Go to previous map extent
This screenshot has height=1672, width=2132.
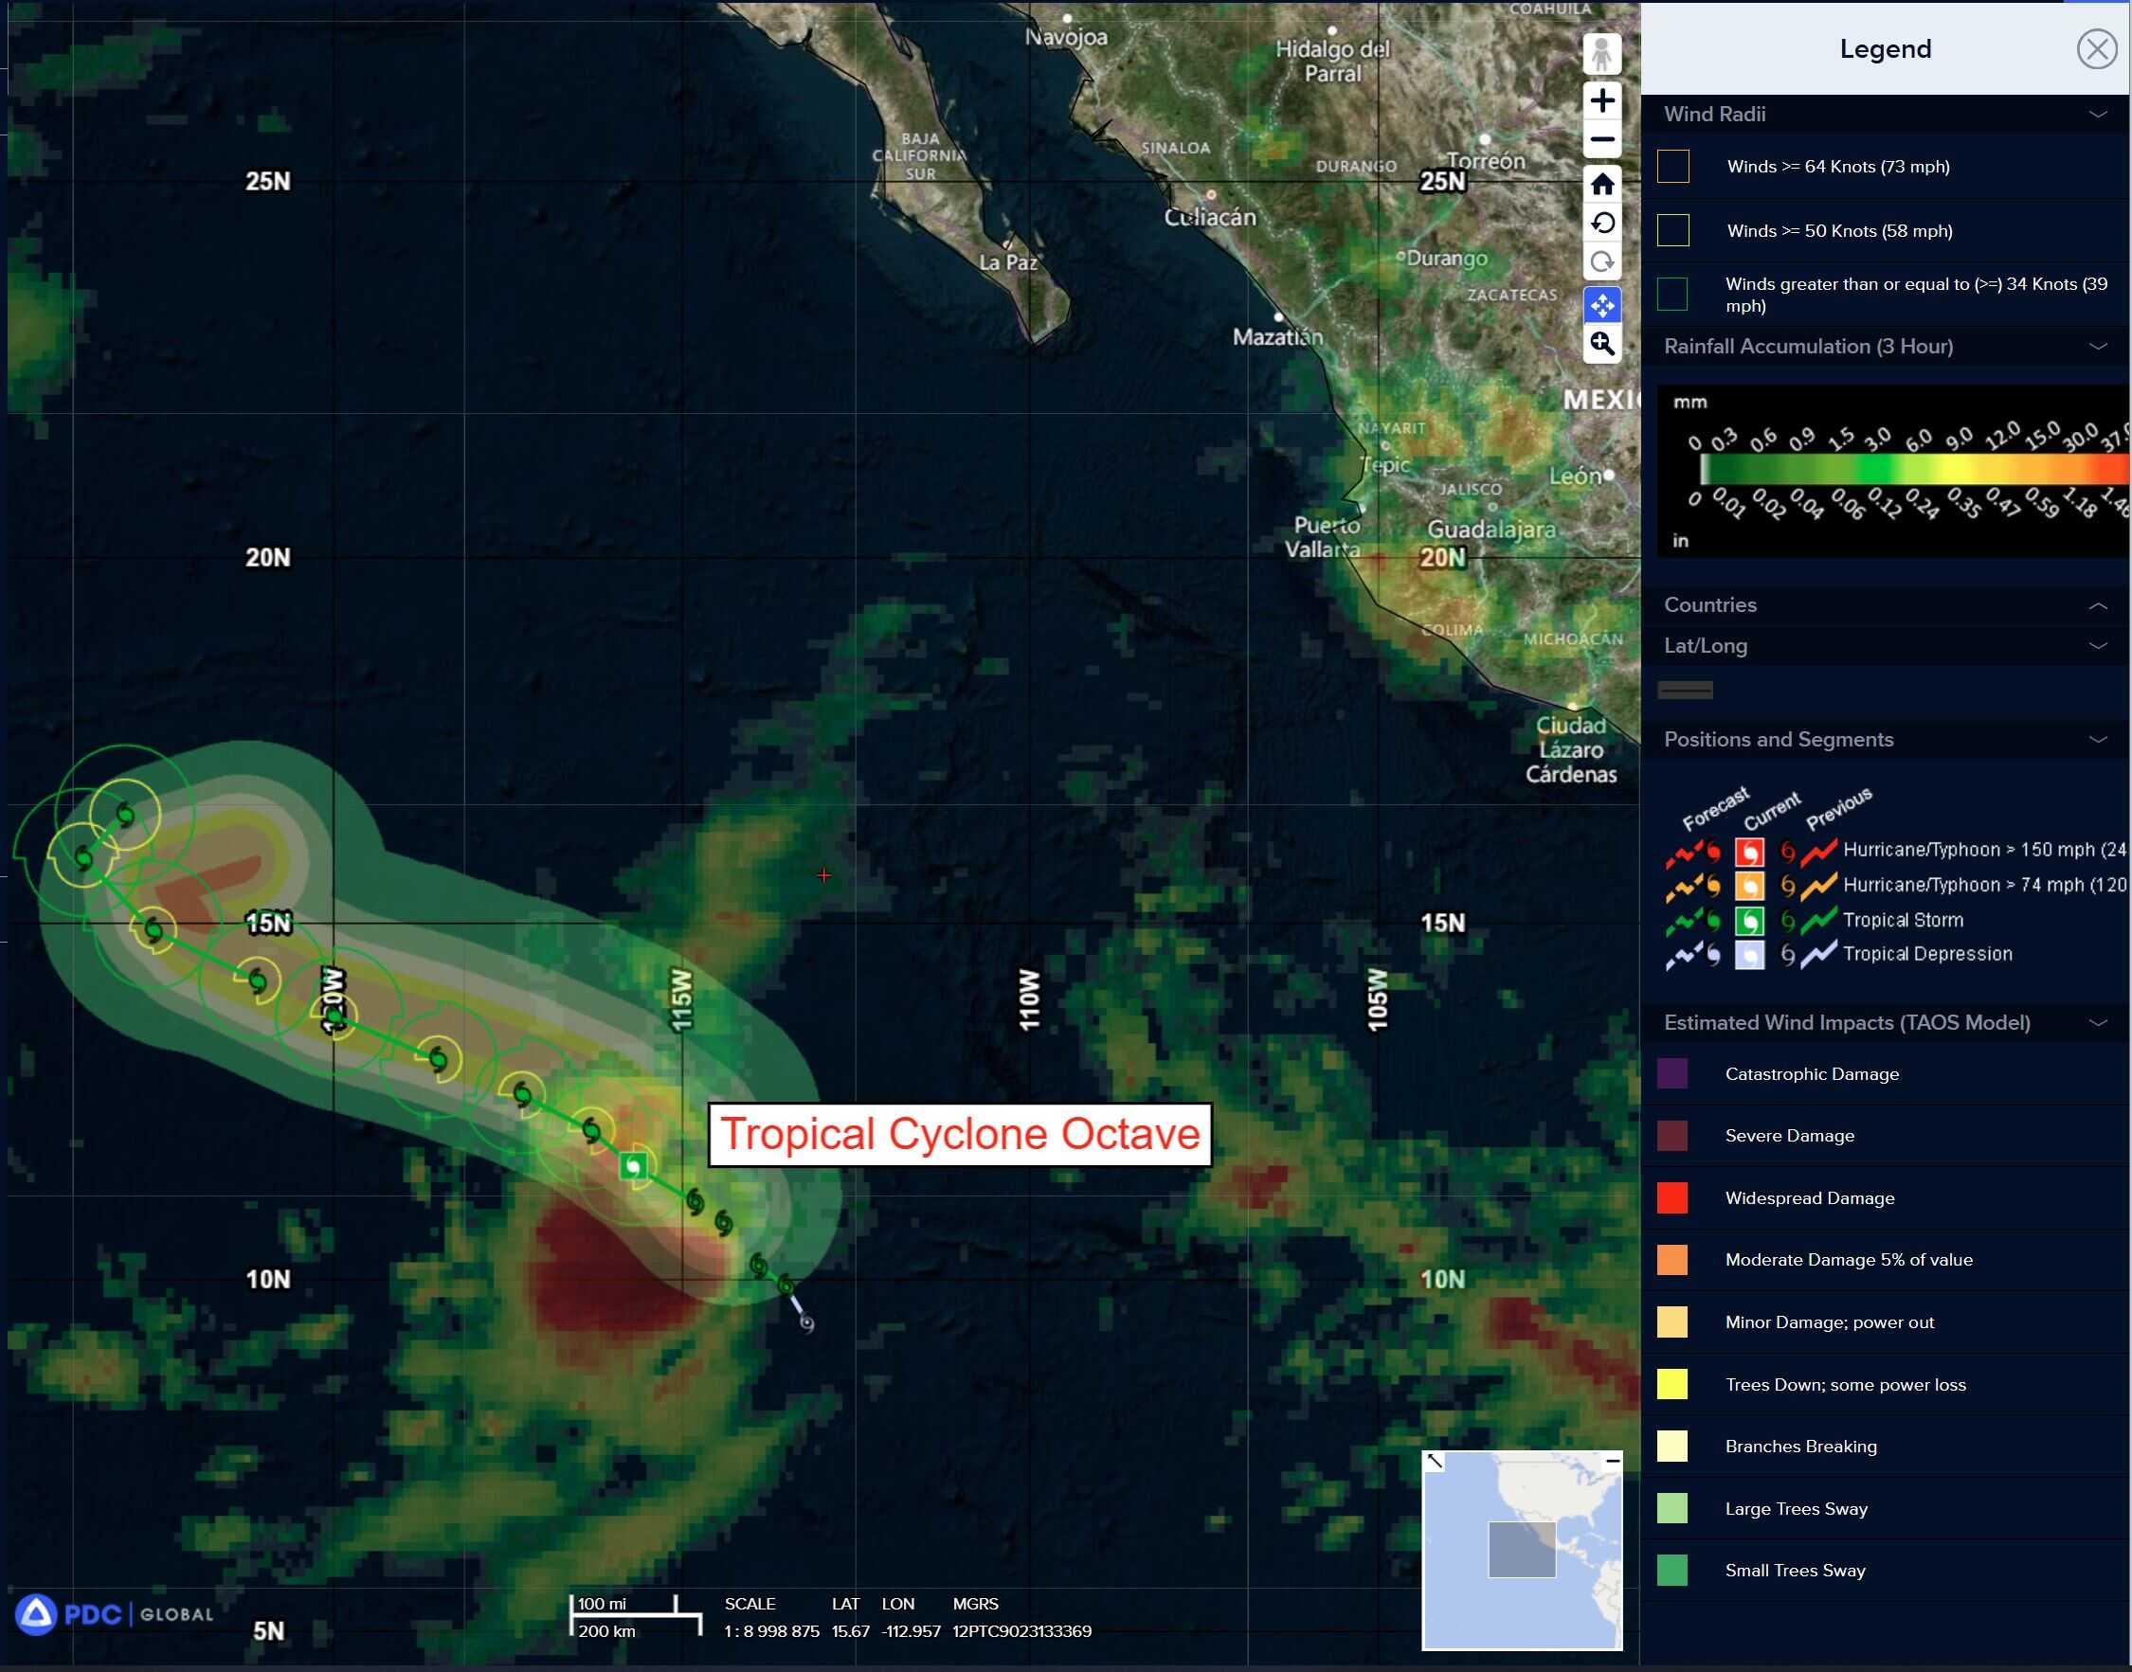pyautogui.click(x=1601, y=224)
